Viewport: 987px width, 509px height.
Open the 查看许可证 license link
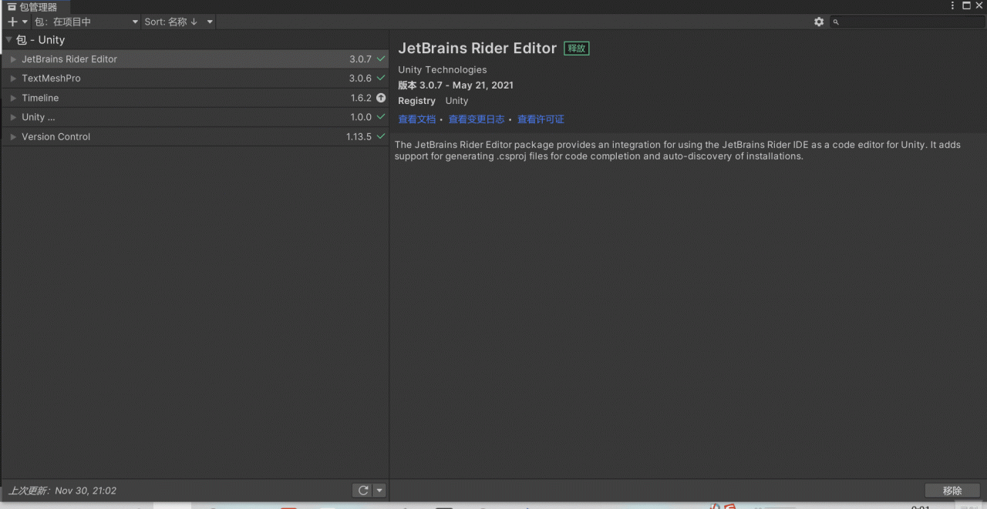click(541, 119)
